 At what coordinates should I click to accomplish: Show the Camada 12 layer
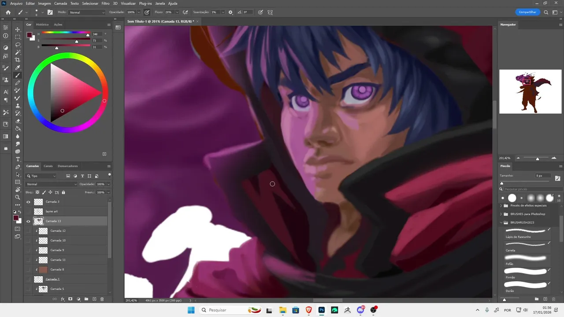(29, 231)
